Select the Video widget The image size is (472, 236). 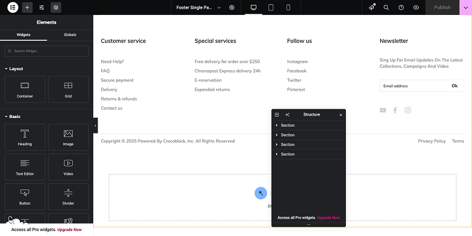click(x=68, y=167)
